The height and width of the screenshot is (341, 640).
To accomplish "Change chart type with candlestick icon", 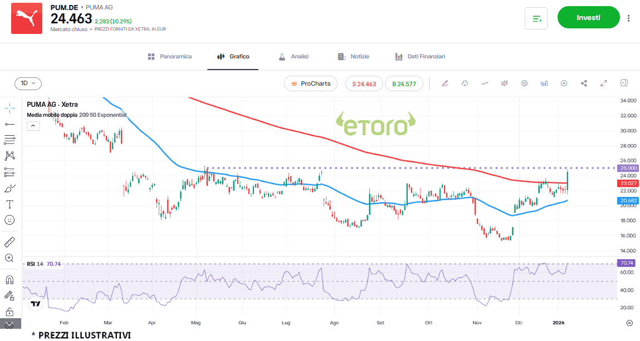I will click(505, 83).
